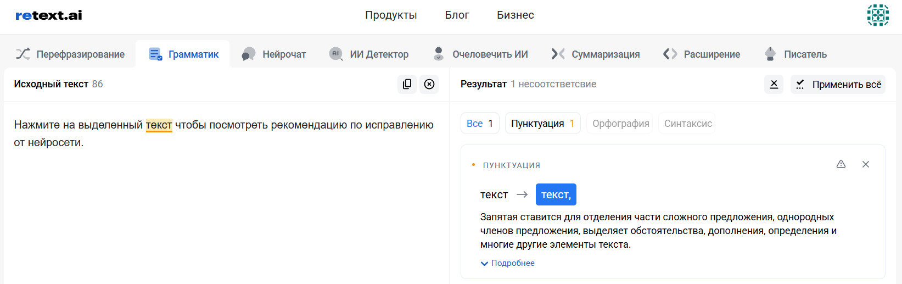Switch to the ИИ Детектор tab
The width and height of the screenshot is (902, 284).
(x=368, y=54)
